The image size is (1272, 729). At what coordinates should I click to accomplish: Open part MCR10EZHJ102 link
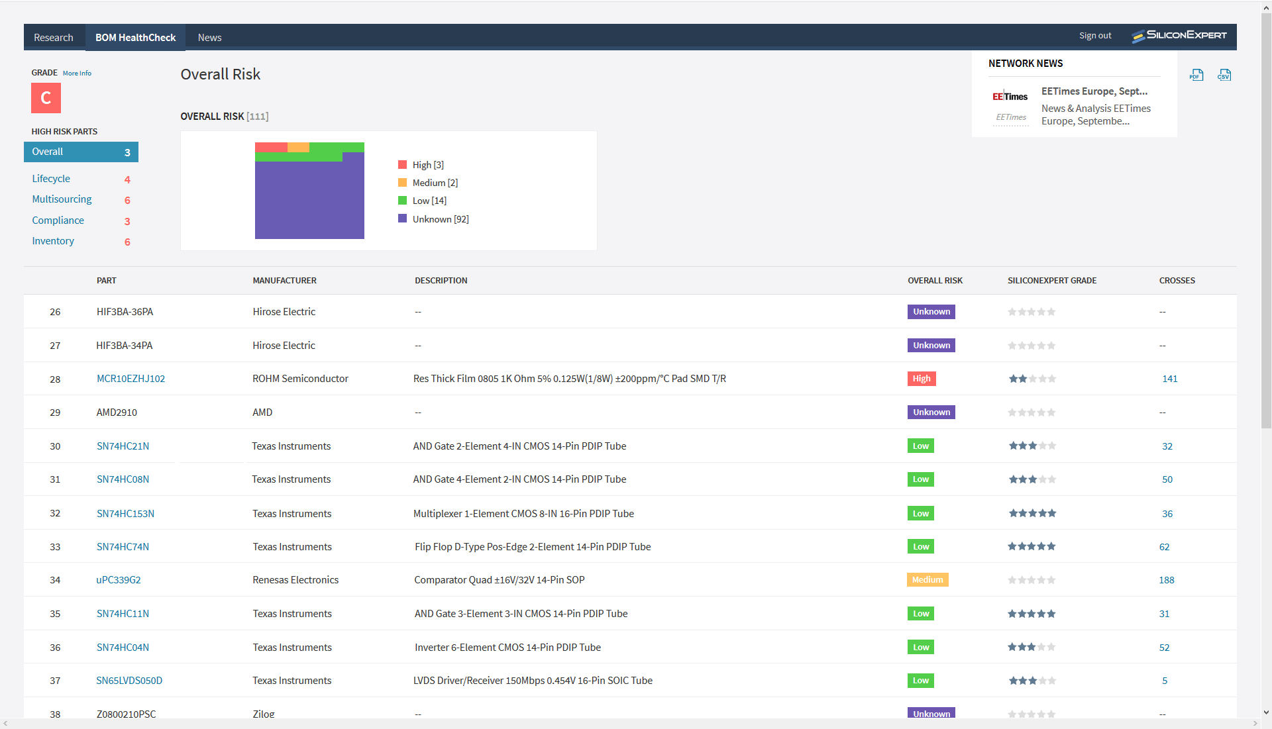click(x=131, y=379)
